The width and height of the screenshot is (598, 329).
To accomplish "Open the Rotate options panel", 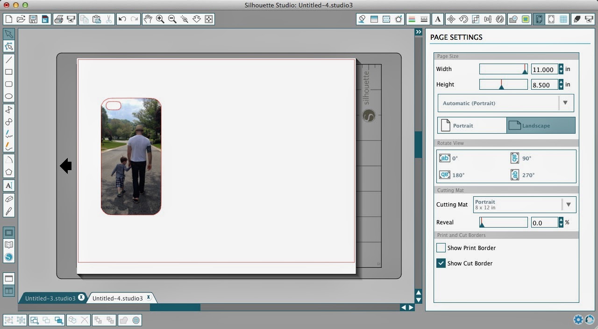I will pos(463,19).
